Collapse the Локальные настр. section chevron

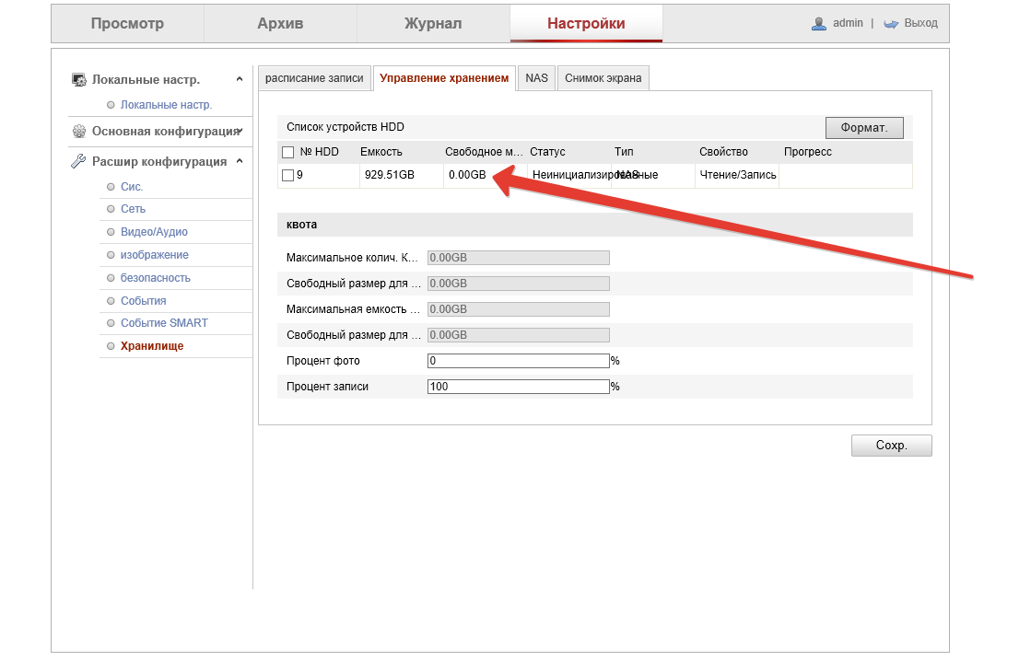pos(240,80)
